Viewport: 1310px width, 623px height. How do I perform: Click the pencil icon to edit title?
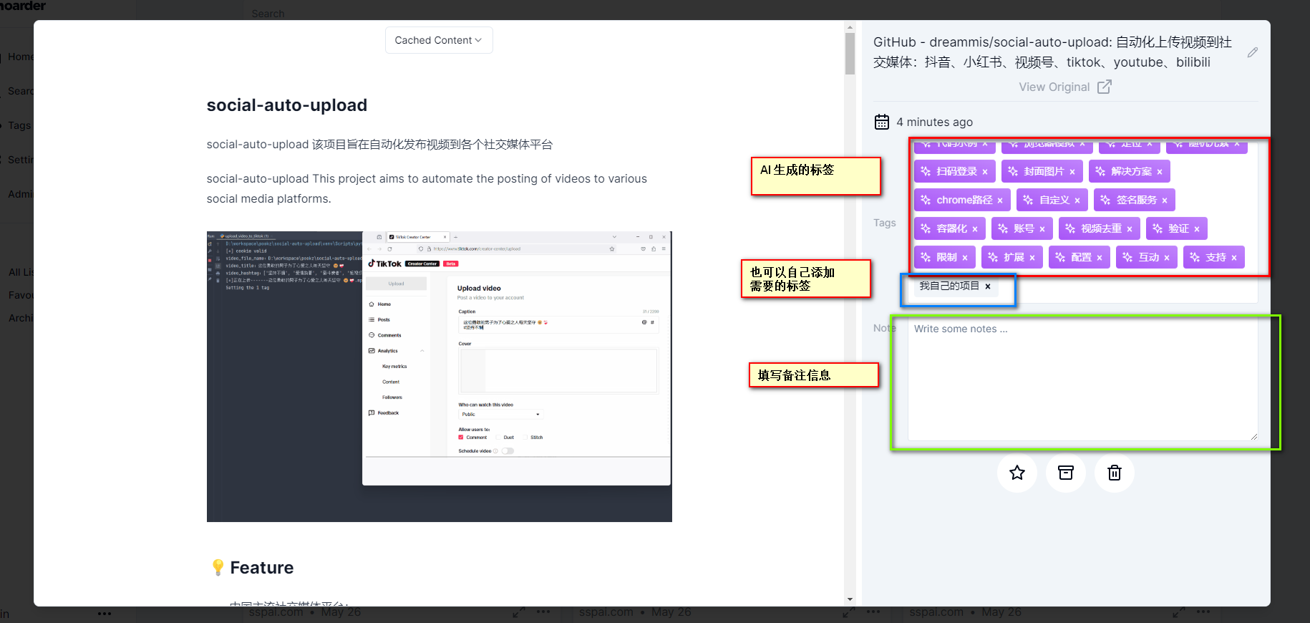[1252, 52]
